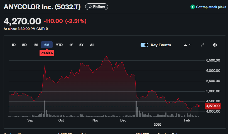
Task: Click the mid-December volume spike bar
Action: pyautogui.click(x=136, y=109)
